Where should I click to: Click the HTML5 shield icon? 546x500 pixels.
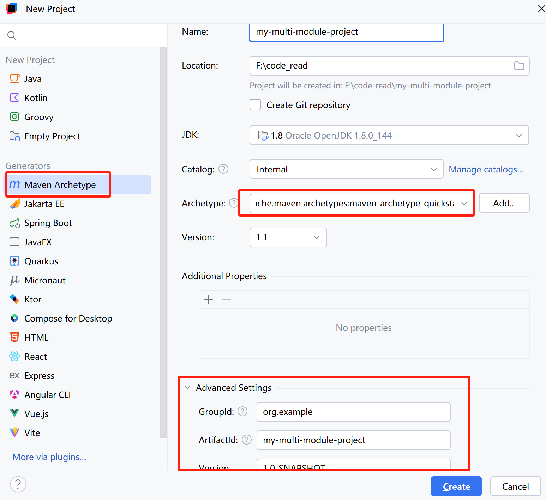tap(14, 337)
